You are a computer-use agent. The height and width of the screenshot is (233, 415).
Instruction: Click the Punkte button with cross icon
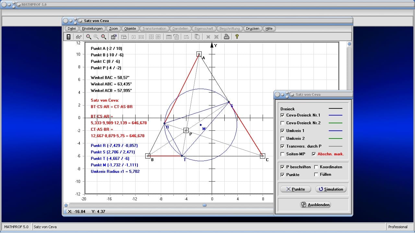(296, 189)
